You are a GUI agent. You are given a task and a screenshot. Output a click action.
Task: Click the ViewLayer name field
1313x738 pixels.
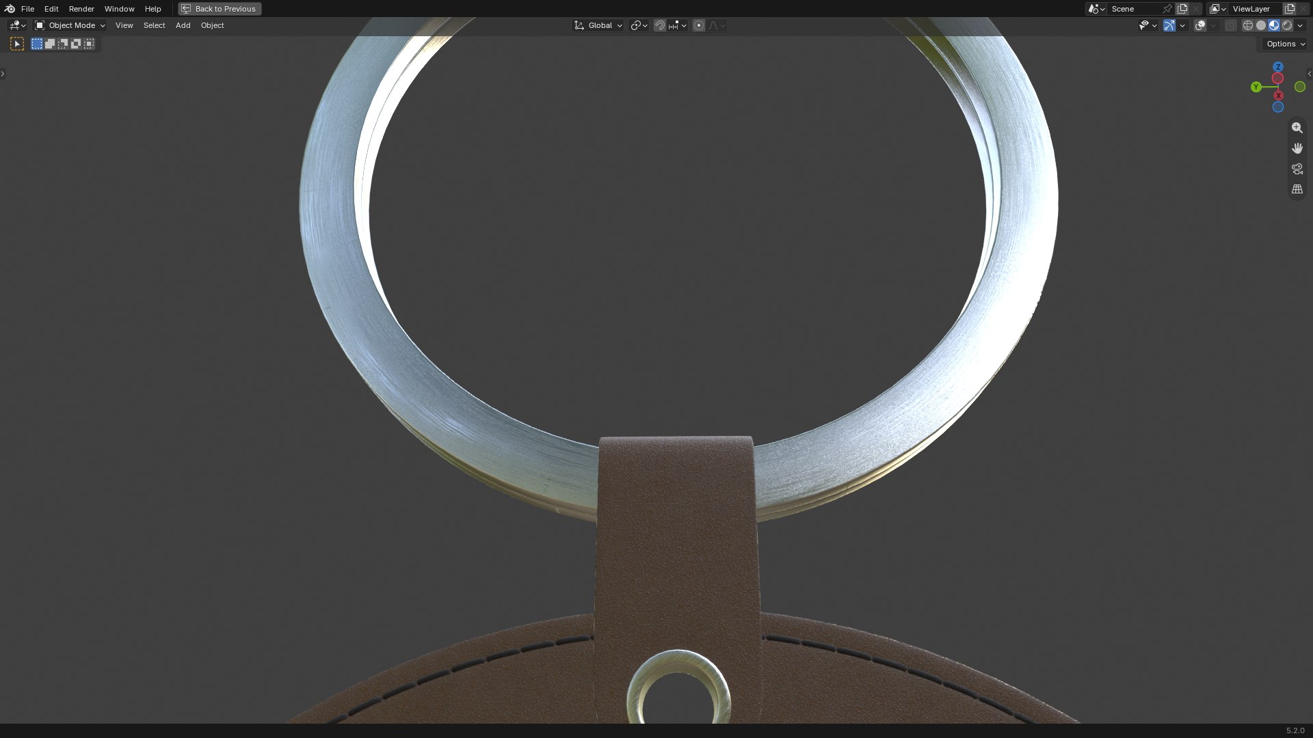1256,9
